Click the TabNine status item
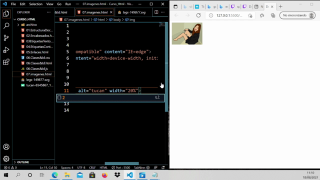The width and height of the screenshot is (320, 180). (141, 167)
